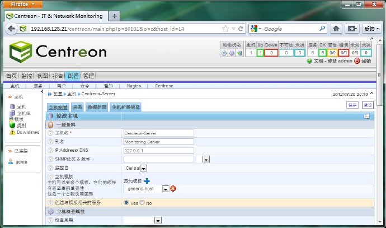
Task: Click the Save button at top right
Action: 352,105
